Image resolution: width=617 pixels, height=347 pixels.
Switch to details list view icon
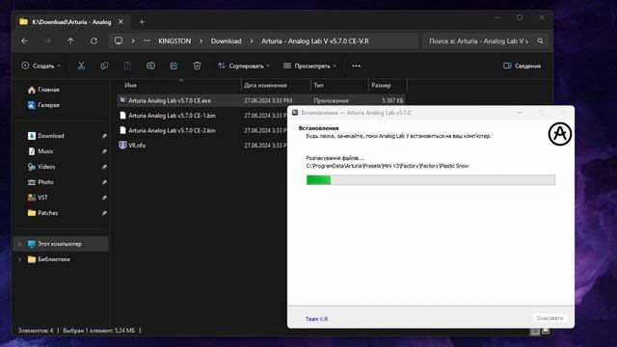click(535, 332)
